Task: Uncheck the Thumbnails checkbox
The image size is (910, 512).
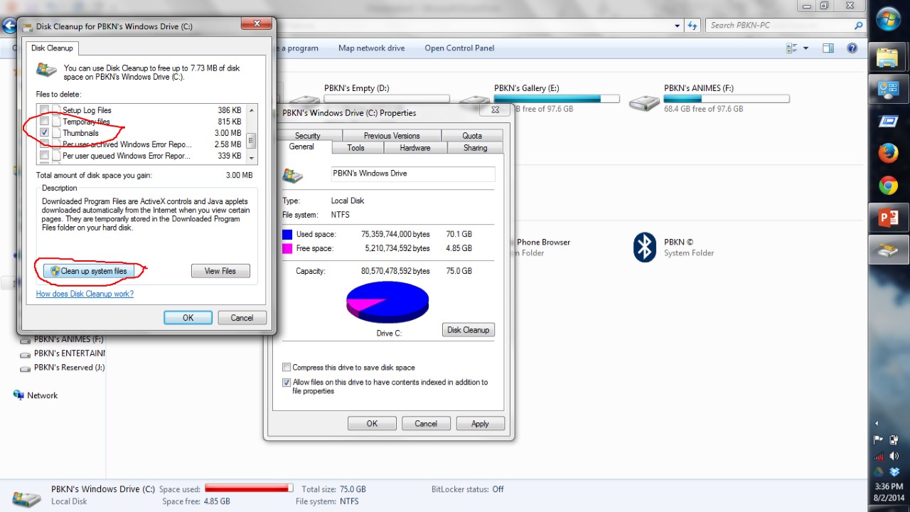Action: point(45,133)
